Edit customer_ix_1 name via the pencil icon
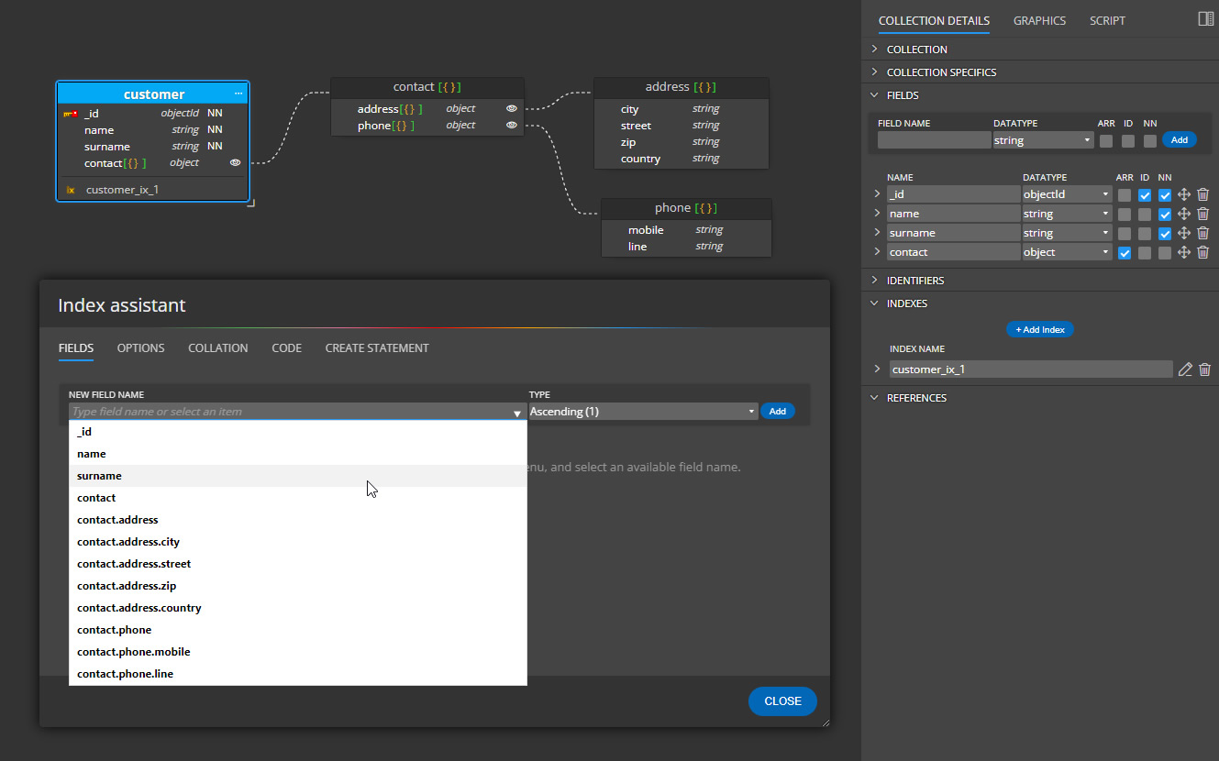The image size is (1219, 761). (x=1184, y=369)
